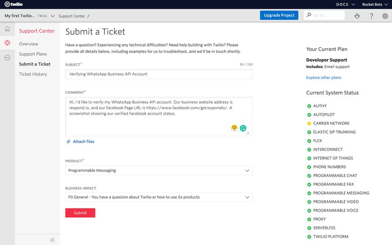The image size is (392, 245).
Task: Click the Attach files link
Action: (x=83, y=142)
